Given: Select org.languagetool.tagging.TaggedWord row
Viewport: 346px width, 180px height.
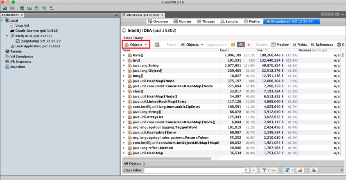Looking at the screenshot, I should [231, 127].
